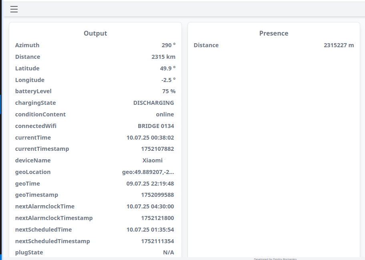Click the Developed by Dmitry Borisenko link
365x260 pixels.
point(275,259)
